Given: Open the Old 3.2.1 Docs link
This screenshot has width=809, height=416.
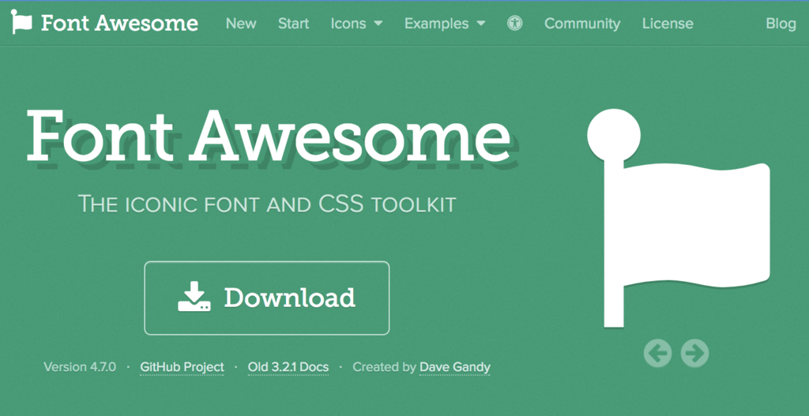Looking at the screenshot, I should [x=288, y=367].
